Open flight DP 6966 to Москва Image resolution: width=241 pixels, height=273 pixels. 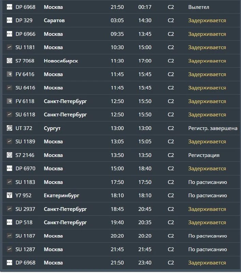pos(121,34)
